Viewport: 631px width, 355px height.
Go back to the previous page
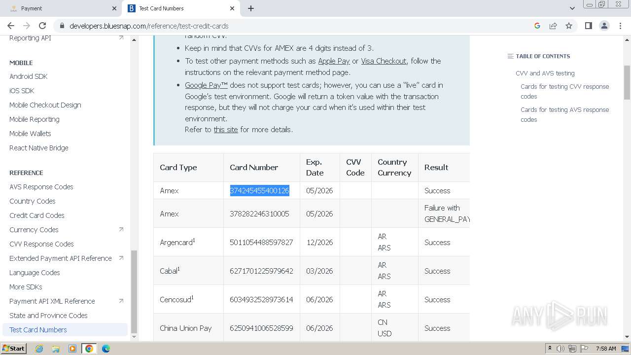pyautogui.click(x=11, y=26)
